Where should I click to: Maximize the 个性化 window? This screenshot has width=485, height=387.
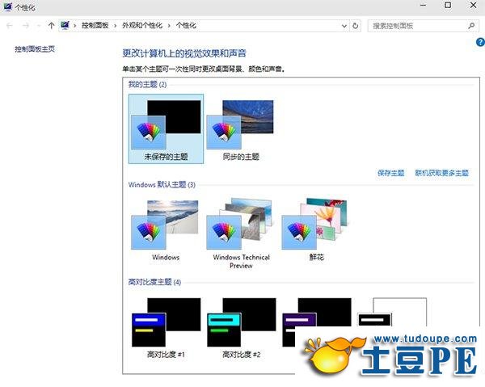tap(448, 6)
